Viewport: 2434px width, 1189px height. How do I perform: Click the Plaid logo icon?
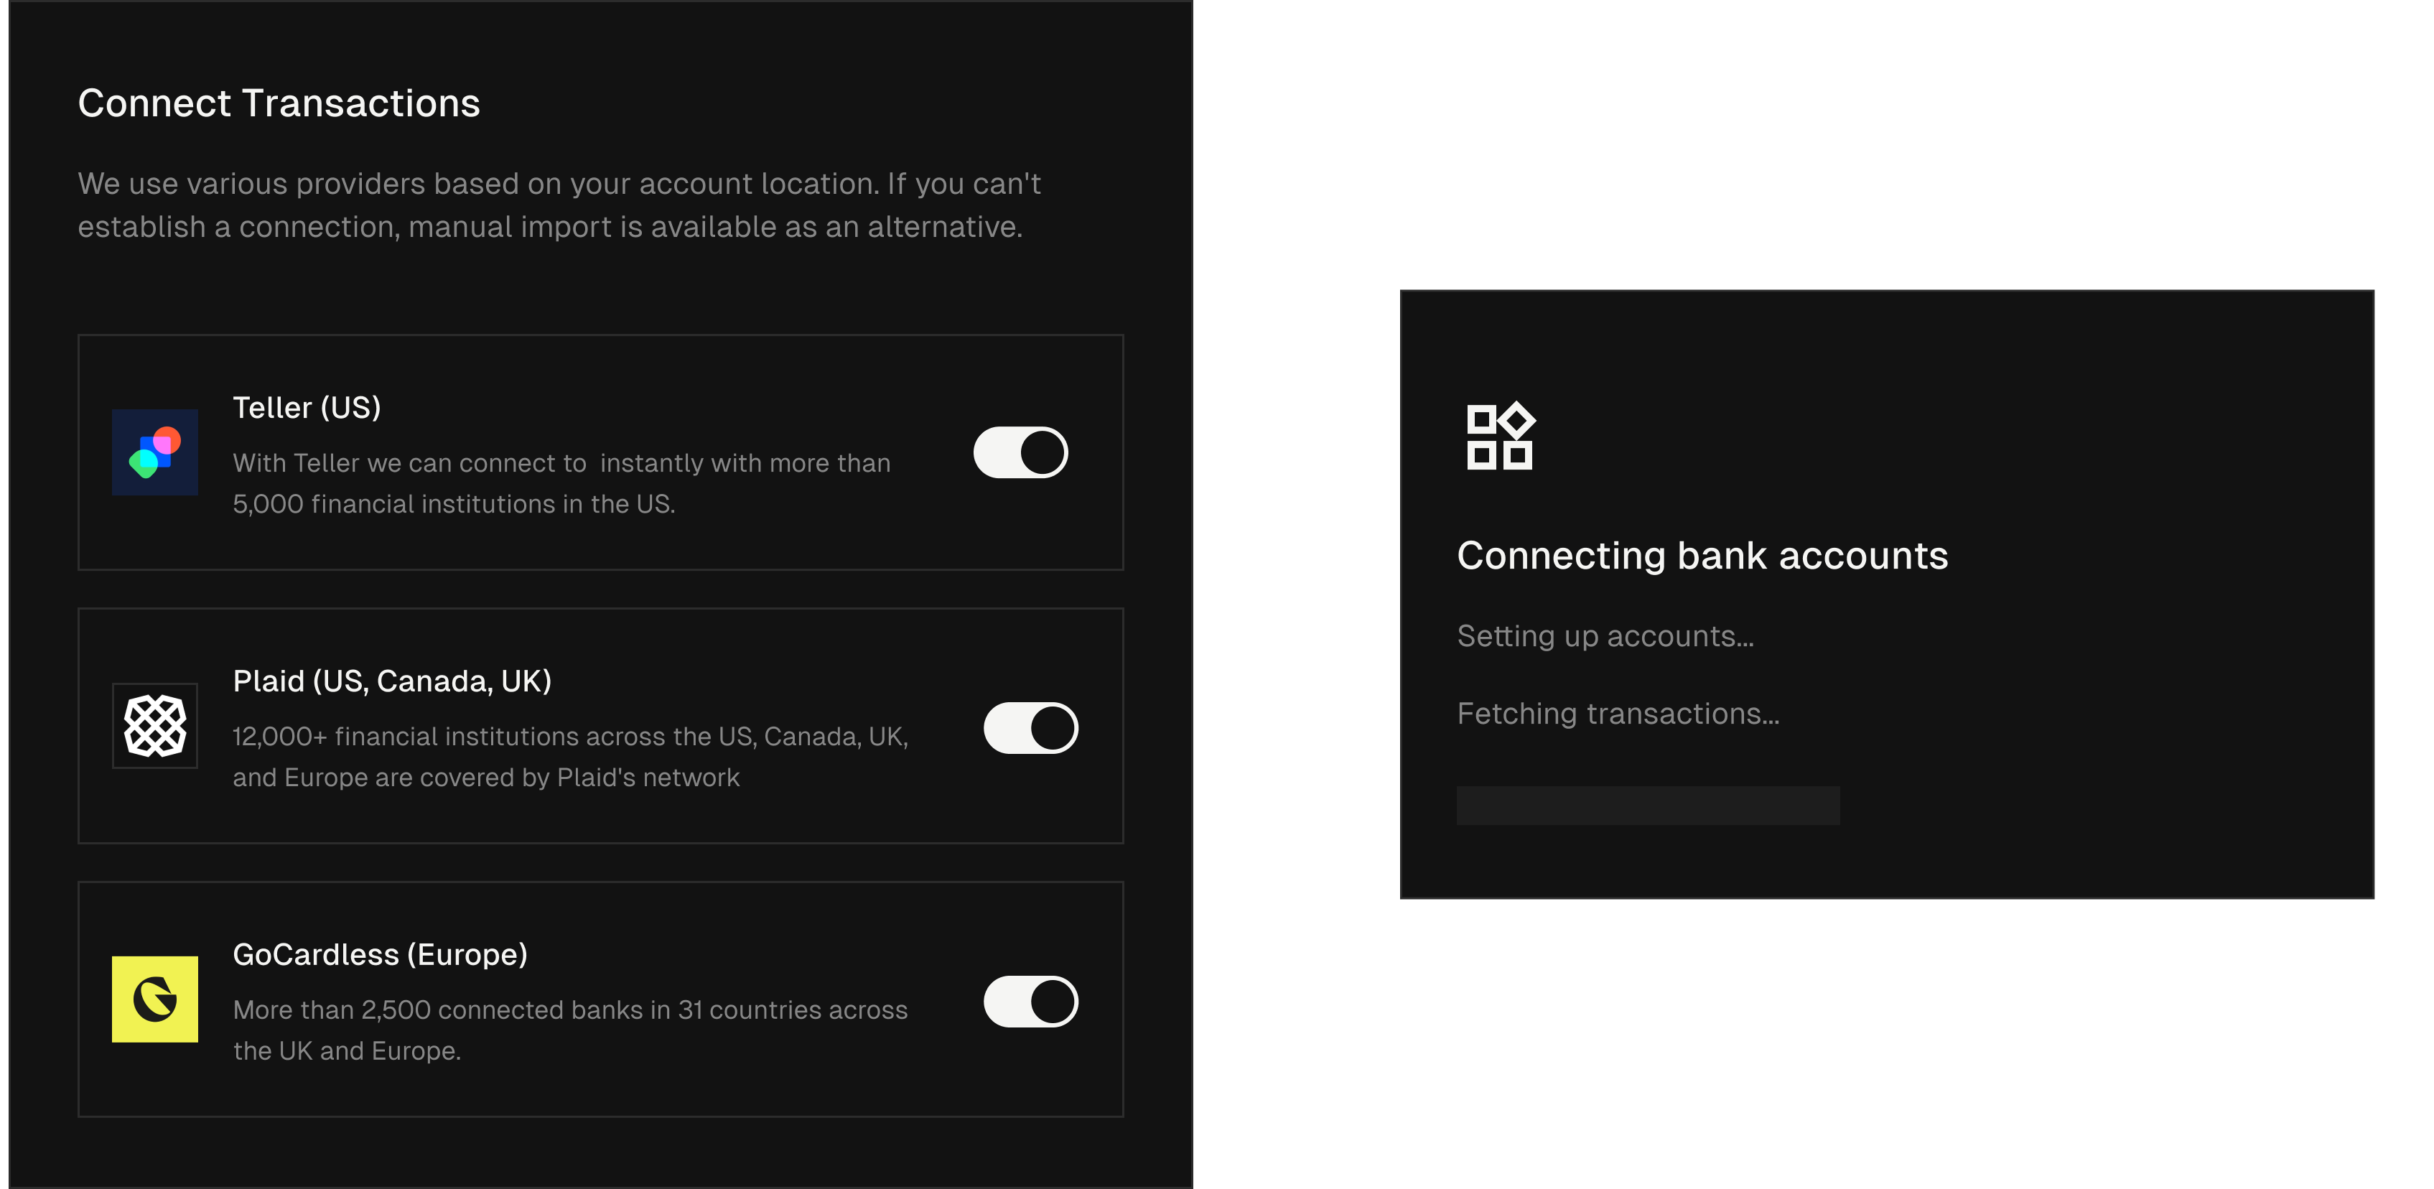(x=155, y=726)
